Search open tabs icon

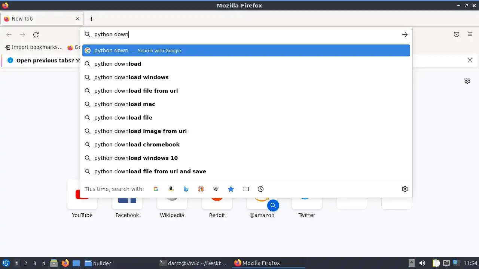[x=246, y=189]
